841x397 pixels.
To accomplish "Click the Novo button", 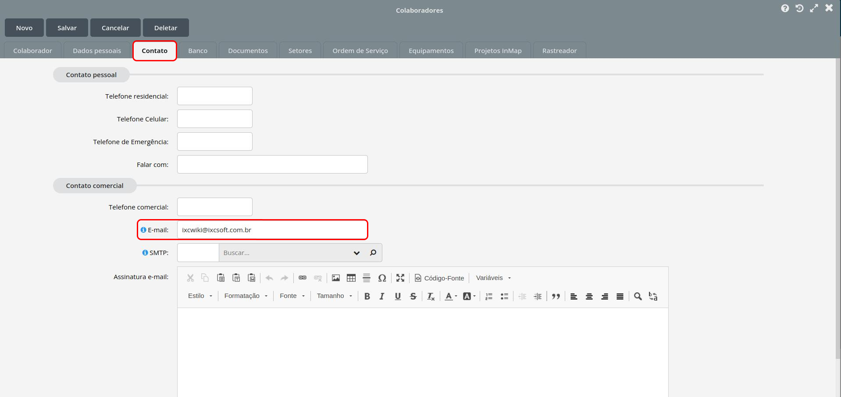I will (x=24, y=28).
